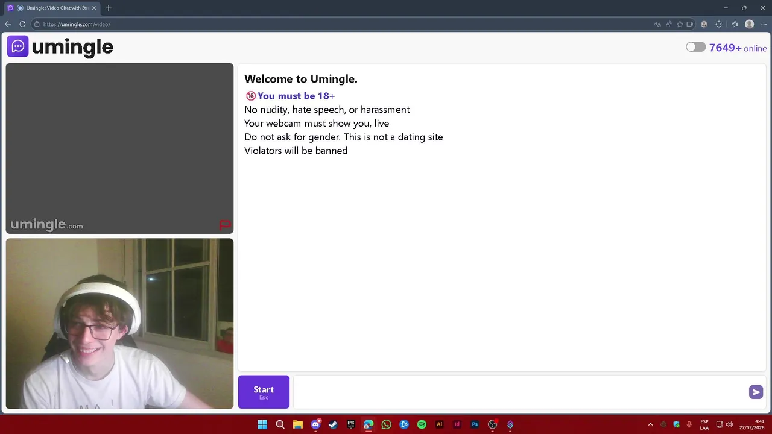Image resolution: width=772 pixels, height=434 pixels.
Task: Click the microphone in-use tray icon
Action: coord(689,424)
